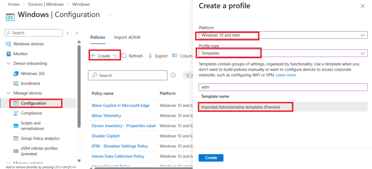Click the Template name column header
The width and height of the screenshot is (372, 169).
pyautogui.click(x=215, y=96)
